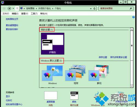The image size is (137, 107).
Task: Expand the arrow after 外观和个性化 breadcrumb
Action: 53,9
